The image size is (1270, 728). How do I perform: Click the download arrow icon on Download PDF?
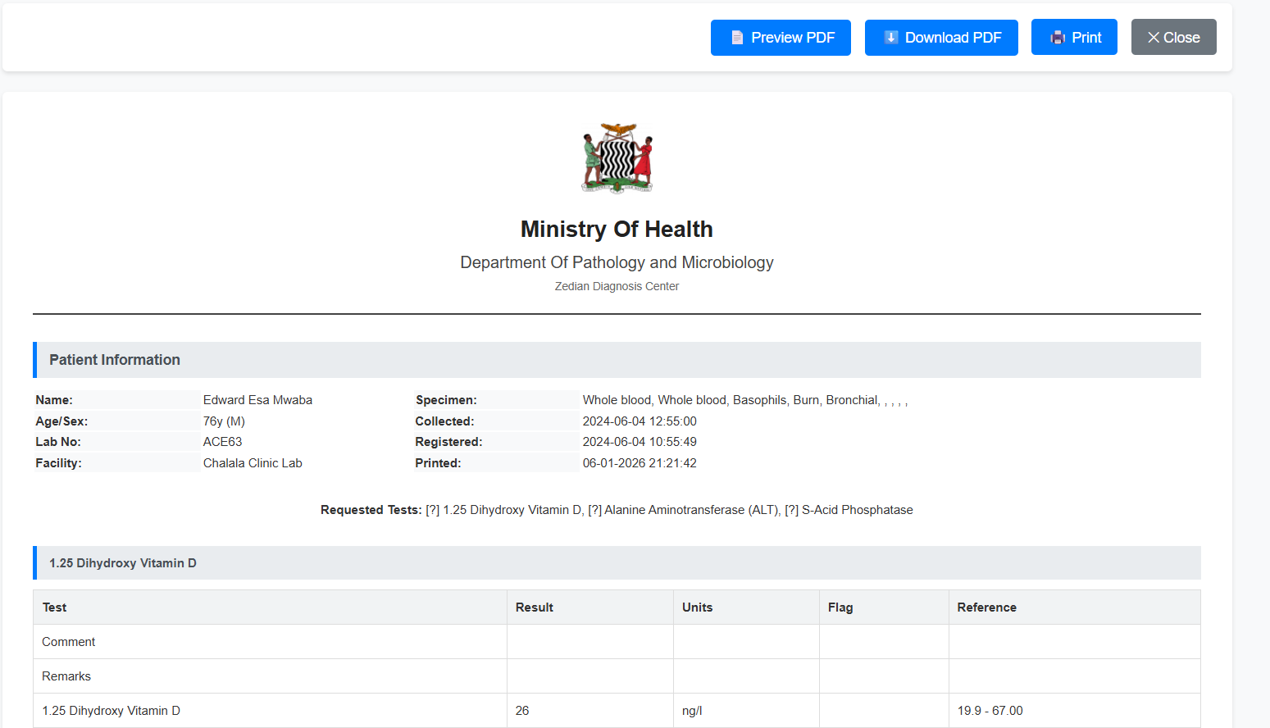click(890, 37)
